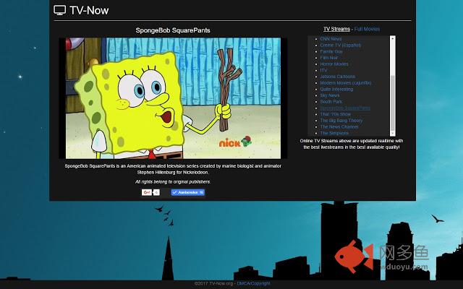
Task: Click the stream list scroll down arrow
Action: pyautogui.click(x=393, y=134)
